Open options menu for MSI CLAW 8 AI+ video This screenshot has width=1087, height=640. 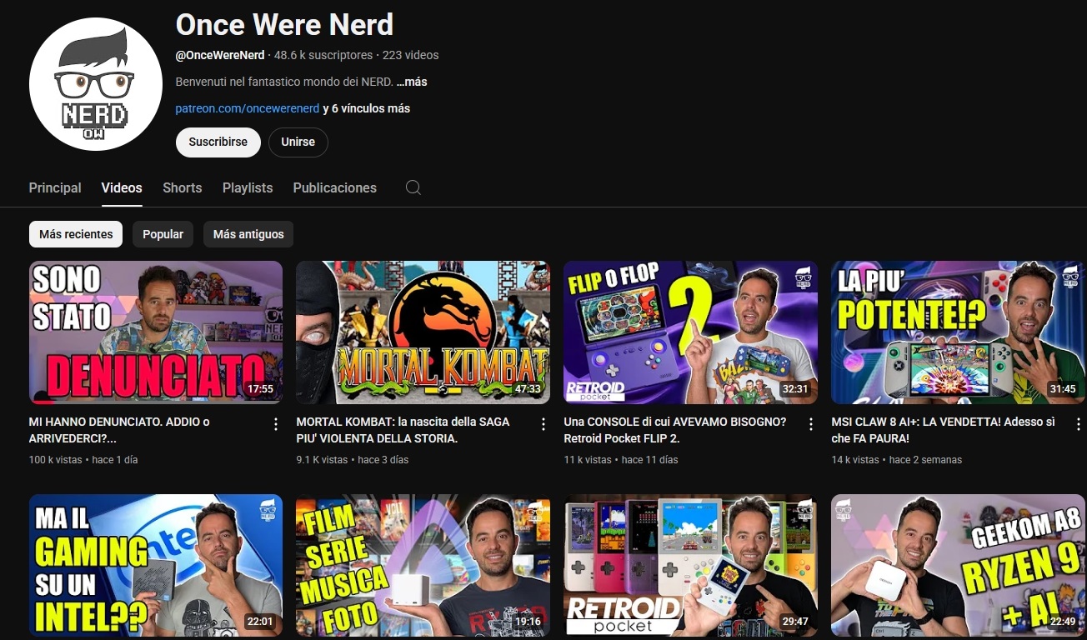pos(1078,424)
